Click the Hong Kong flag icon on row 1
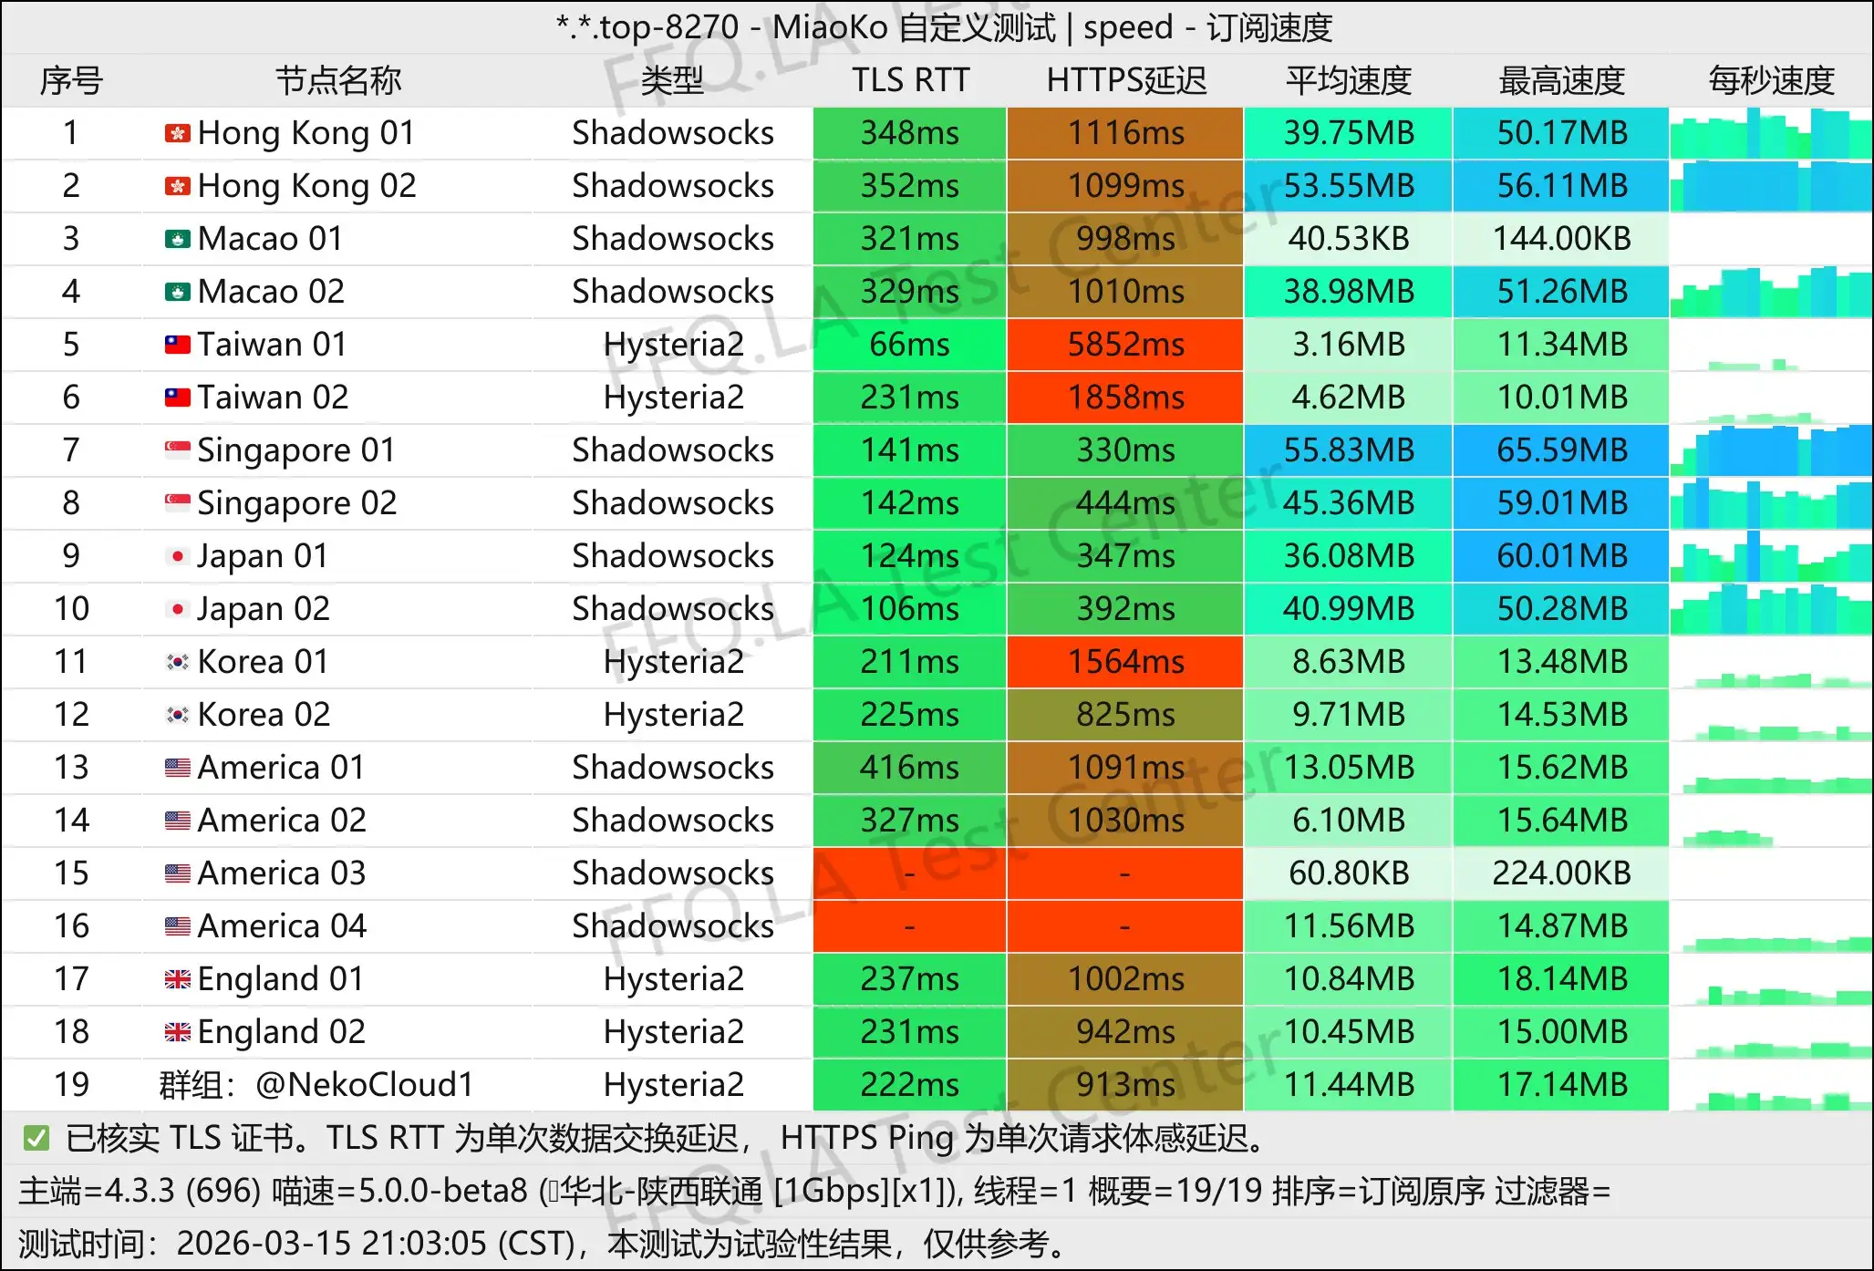 (179, 133)
